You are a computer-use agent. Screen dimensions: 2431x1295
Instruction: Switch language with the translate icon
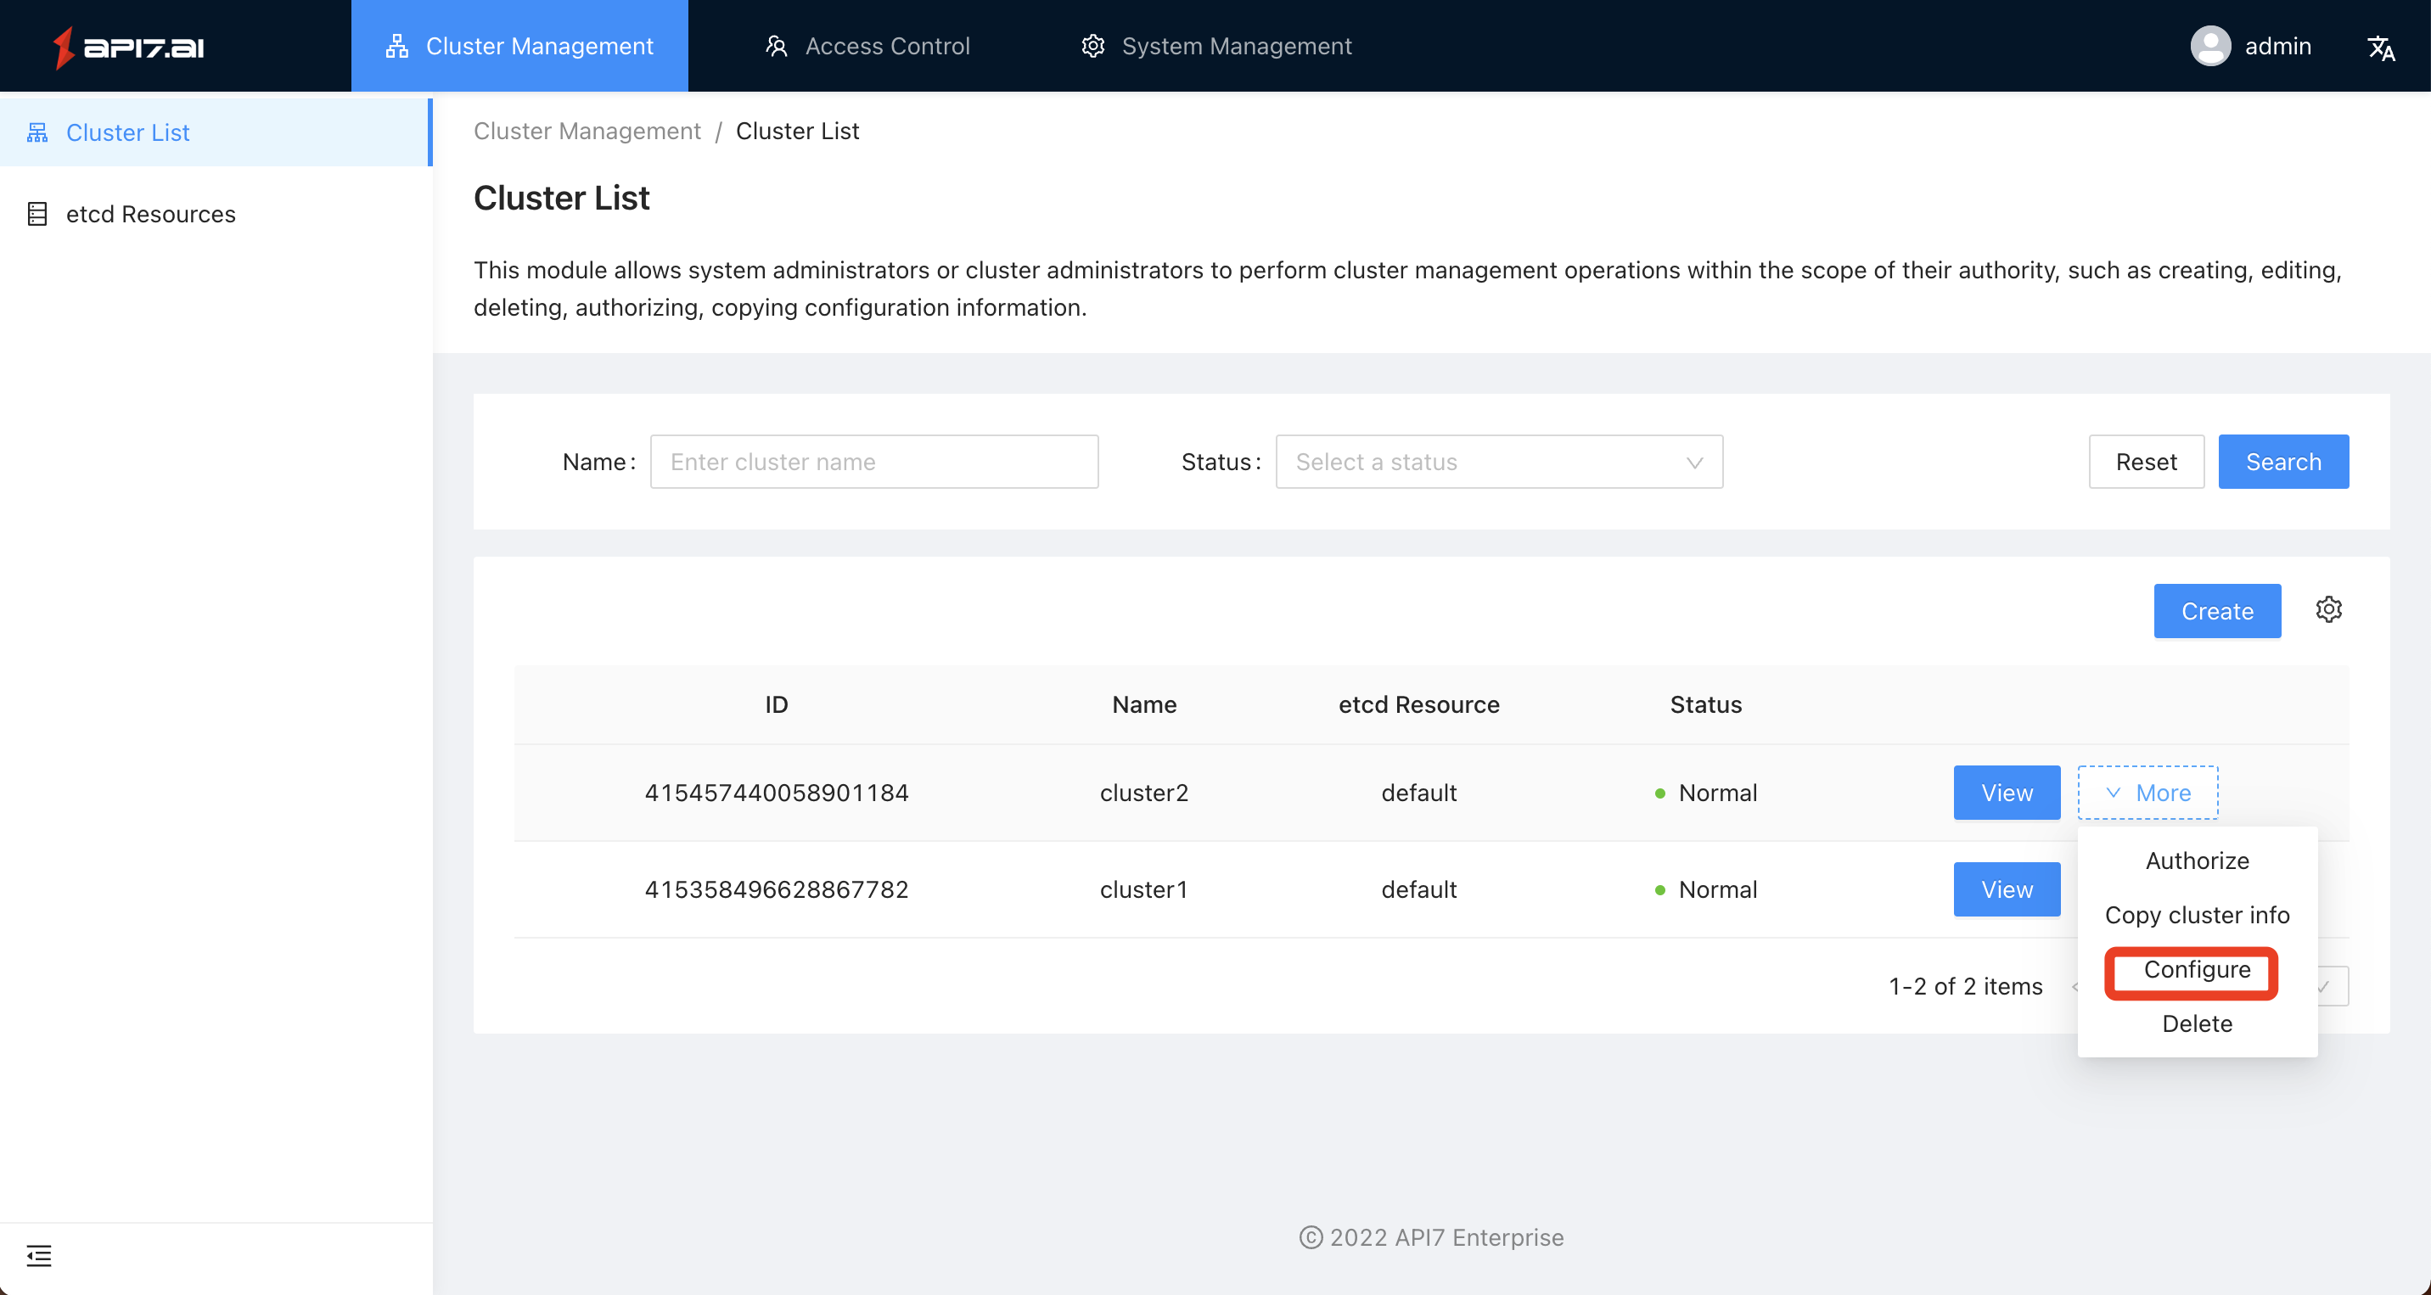(2381, 48)
